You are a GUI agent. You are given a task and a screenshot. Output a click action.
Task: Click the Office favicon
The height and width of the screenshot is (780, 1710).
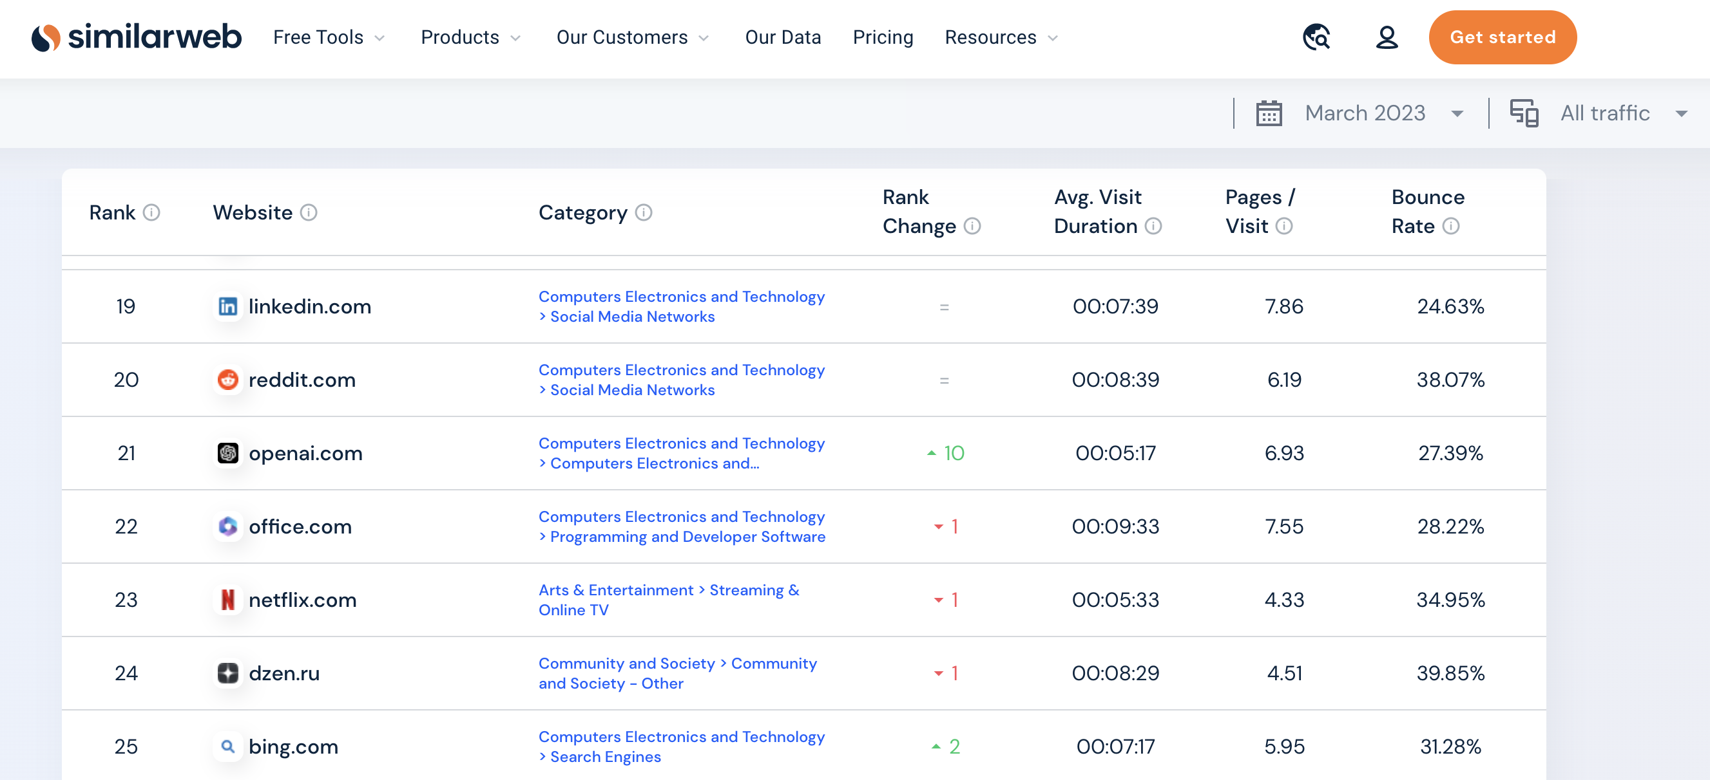click(x=227, y=526)
